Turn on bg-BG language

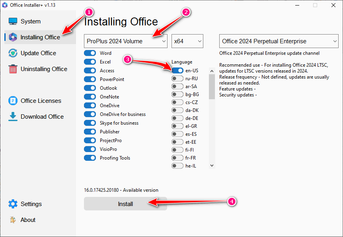point(177,94)
